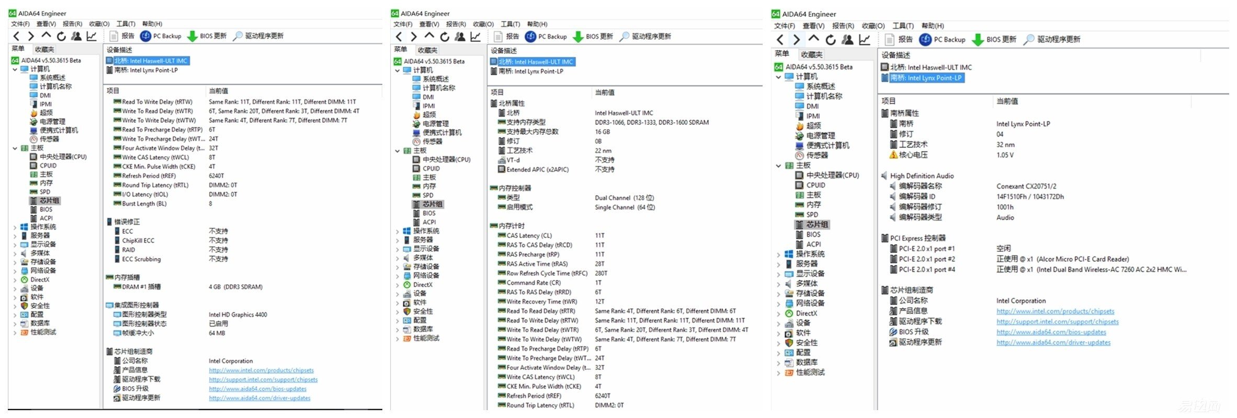1237x418 pixels.
Task: Click the Refresh icon in the right window
Action: (831, 40)
